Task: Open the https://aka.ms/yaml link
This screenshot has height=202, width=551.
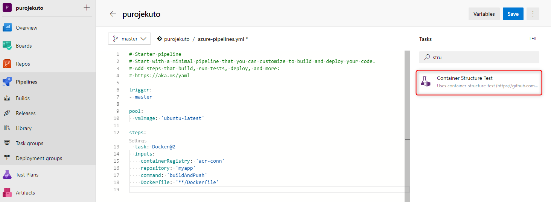Action: click(x=162, y=75)
